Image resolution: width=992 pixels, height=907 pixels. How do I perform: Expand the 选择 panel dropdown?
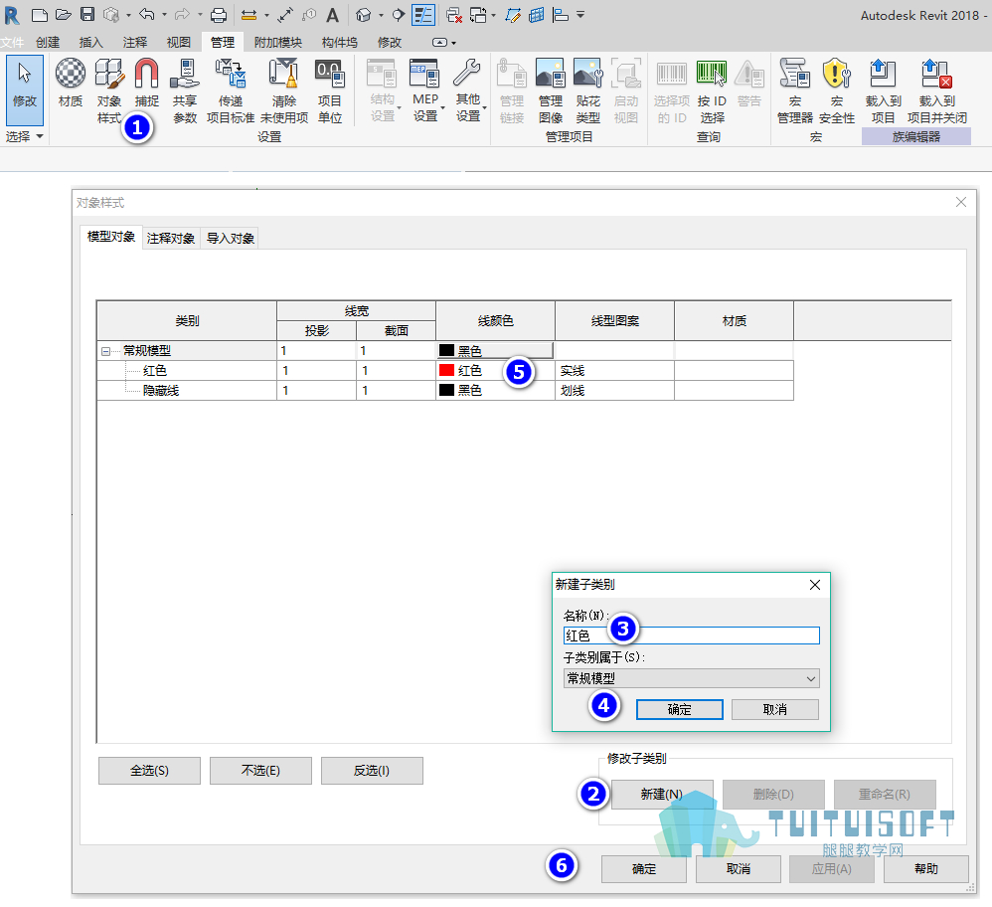tap(24, 136)
